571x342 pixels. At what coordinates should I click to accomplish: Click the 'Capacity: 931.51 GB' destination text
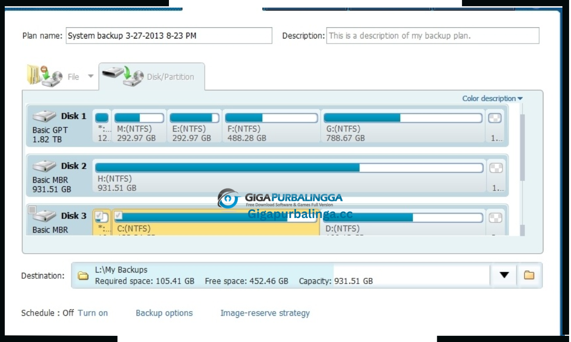tap(336, 281)
